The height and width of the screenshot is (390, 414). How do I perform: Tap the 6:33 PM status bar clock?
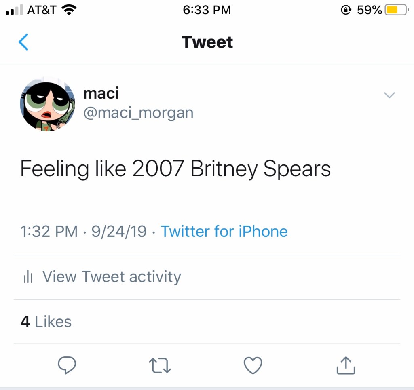207,10
